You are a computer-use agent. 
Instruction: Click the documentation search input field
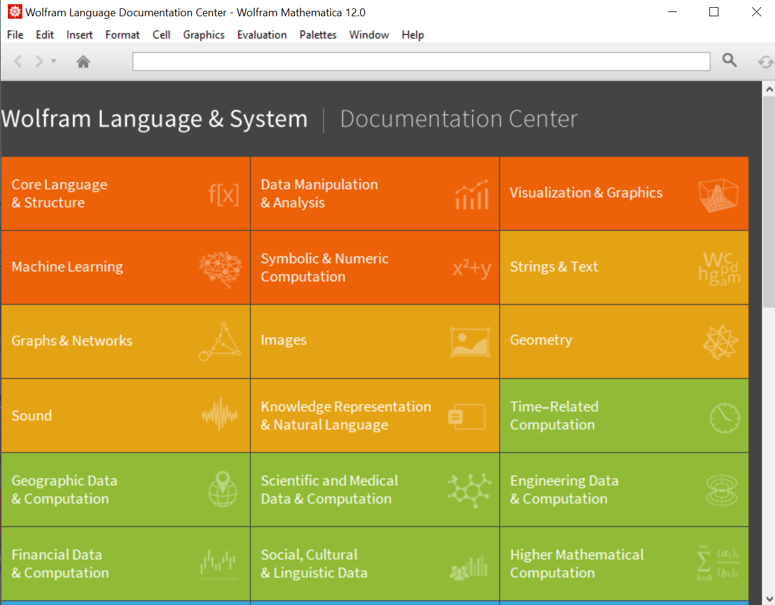click(422, 61)
